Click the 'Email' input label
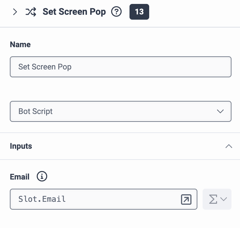This screenshot has width=240, height=228. click(20, 177)
